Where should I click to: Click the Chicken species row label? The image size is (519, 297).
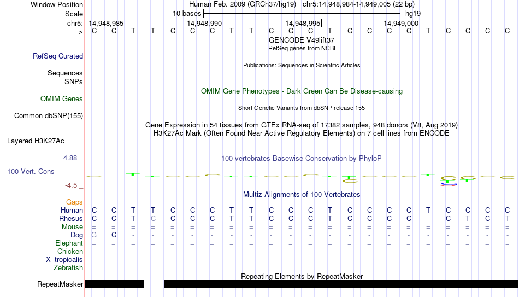(x=70, y=251)
